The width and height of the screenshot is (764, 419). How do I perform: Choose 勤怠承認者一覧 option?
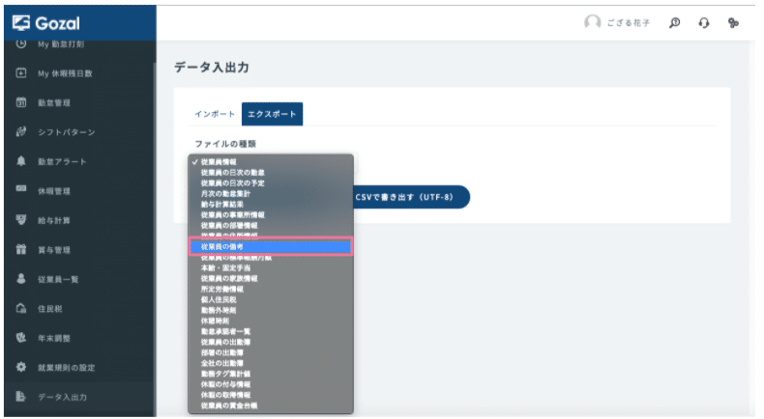pyautogui.click(x=271, y=331)
